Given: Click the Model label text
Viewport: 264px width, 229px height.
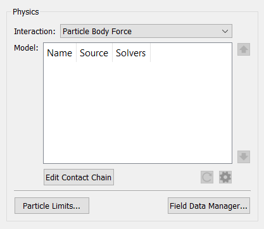Looking at the screenshot, I should (26, 48).
